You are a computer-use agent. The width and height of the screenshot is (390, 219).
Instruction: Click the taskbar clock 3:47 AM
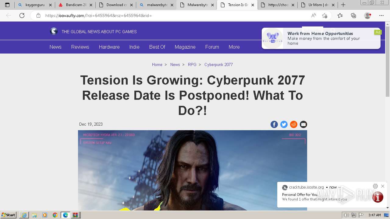point(374,215)
